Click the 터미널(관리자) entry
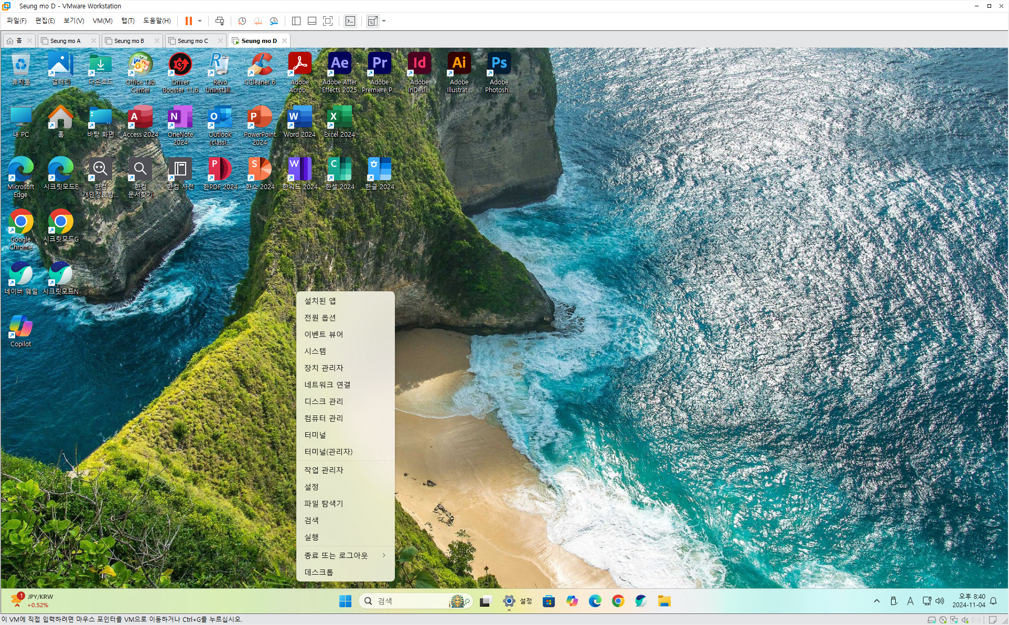Viewport: 1009px width, 625px height. pos(328,452)
